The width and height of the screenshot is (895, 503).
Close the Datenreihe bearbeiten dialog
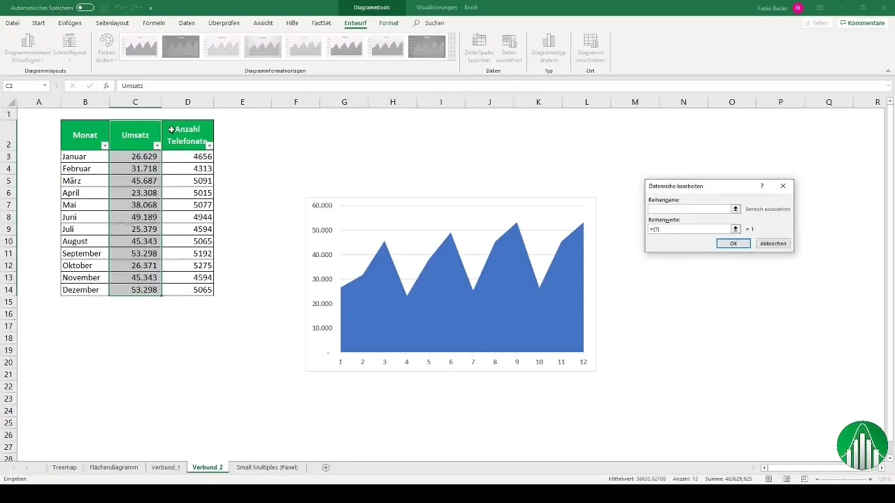pos(783,187)
